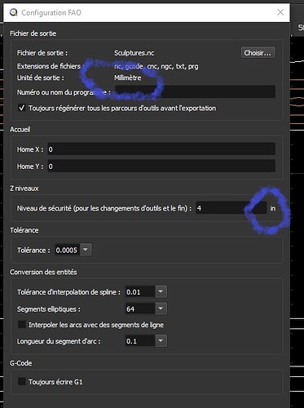Click the Home Y input field
The height and width of the screenshot is (408, 304).
[x=161, y=166]
